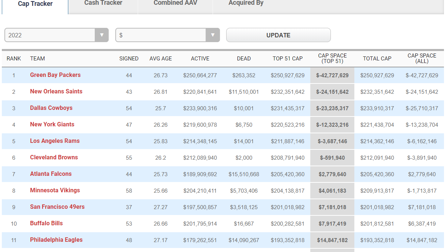Click Cowboys total cap $233,910,317
Image resolution: width=448 pixels, height=252 pixels.
(377, 108)
